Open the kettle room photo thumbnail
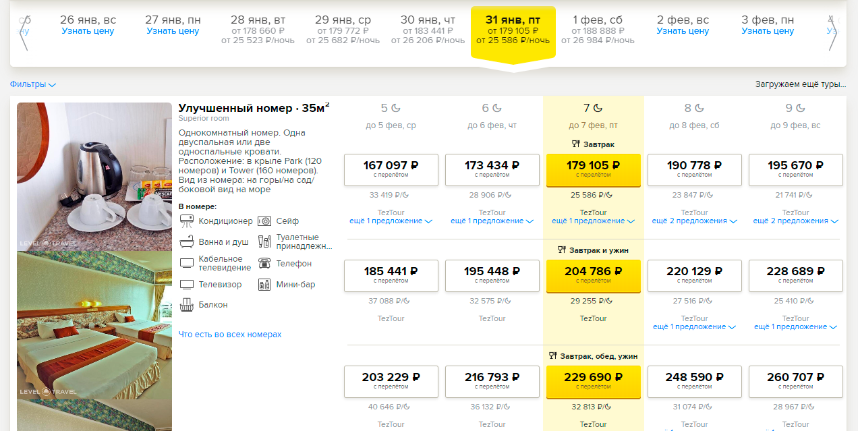The image size is (858, 431). (94, 177)
